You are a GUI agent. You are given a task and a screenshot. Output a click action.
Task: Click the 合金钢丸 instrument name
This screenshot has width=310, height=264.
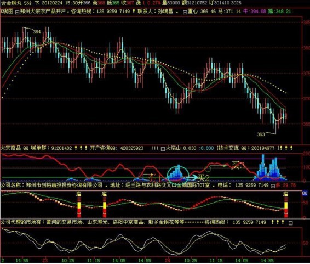11,3
